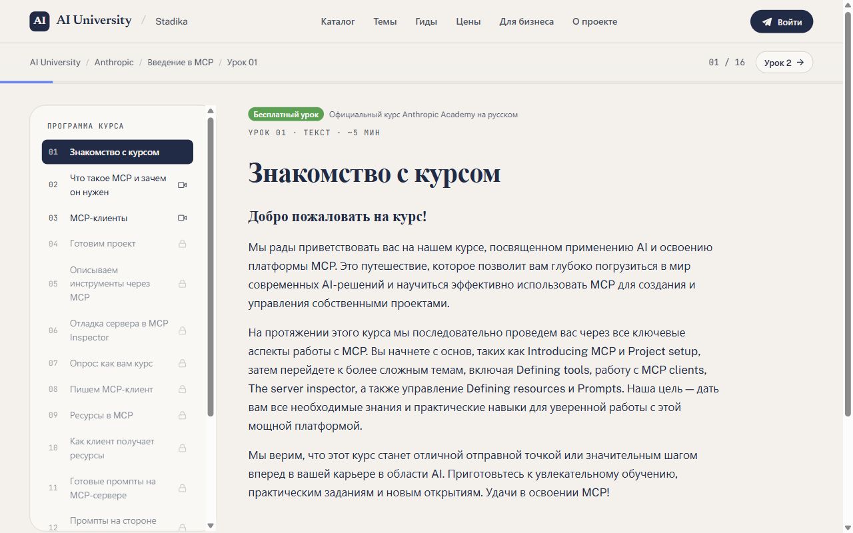Viewport: 853px width, 533px height.
Task: Open the Для бизнеса page
Action: click(x=526, y=21)
